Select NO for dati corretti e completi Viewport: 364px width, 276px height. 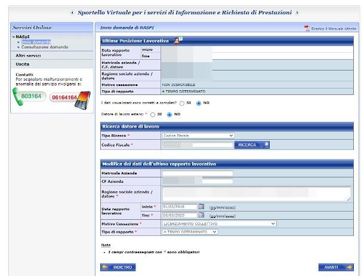pyautogui.click(x=199, y=103)
